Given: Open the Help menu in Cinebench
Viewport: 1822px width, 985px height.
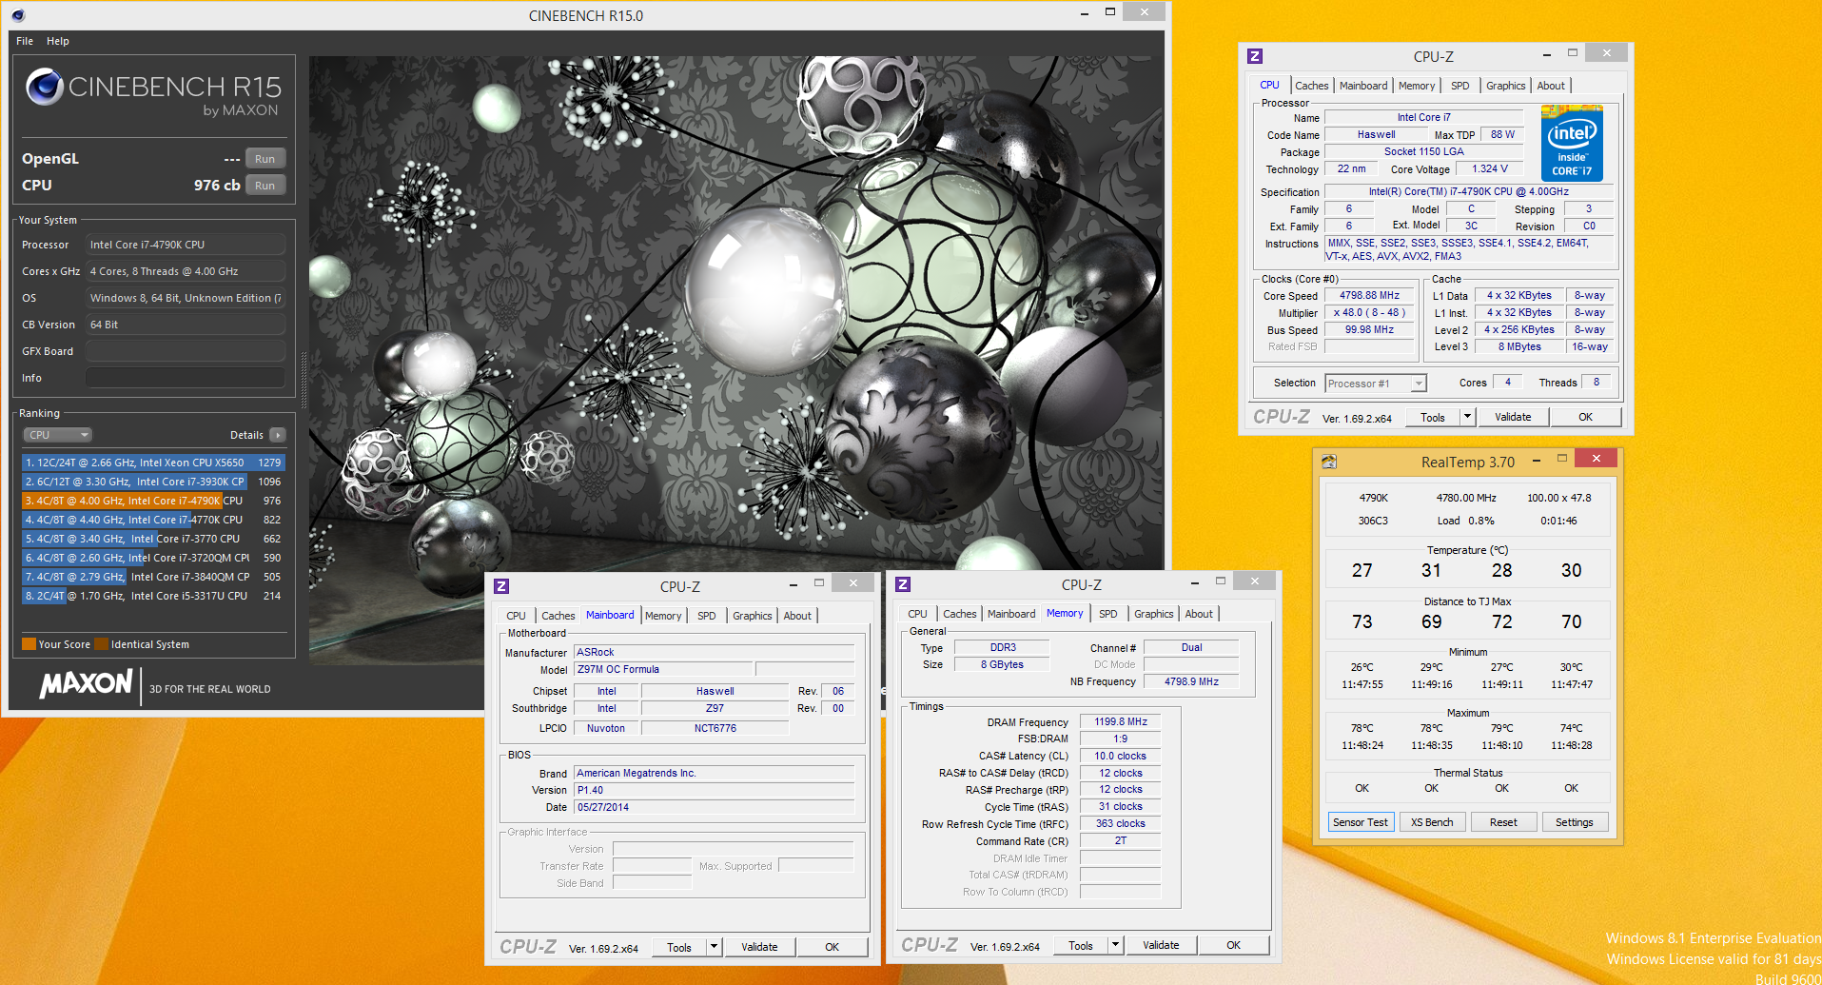Looking at the screenshot, I should click(x=58, y=41).
